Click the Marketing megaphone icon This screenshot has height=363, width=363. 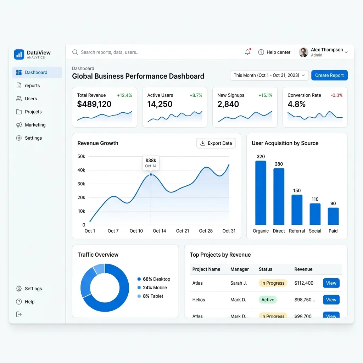[19, 125]
